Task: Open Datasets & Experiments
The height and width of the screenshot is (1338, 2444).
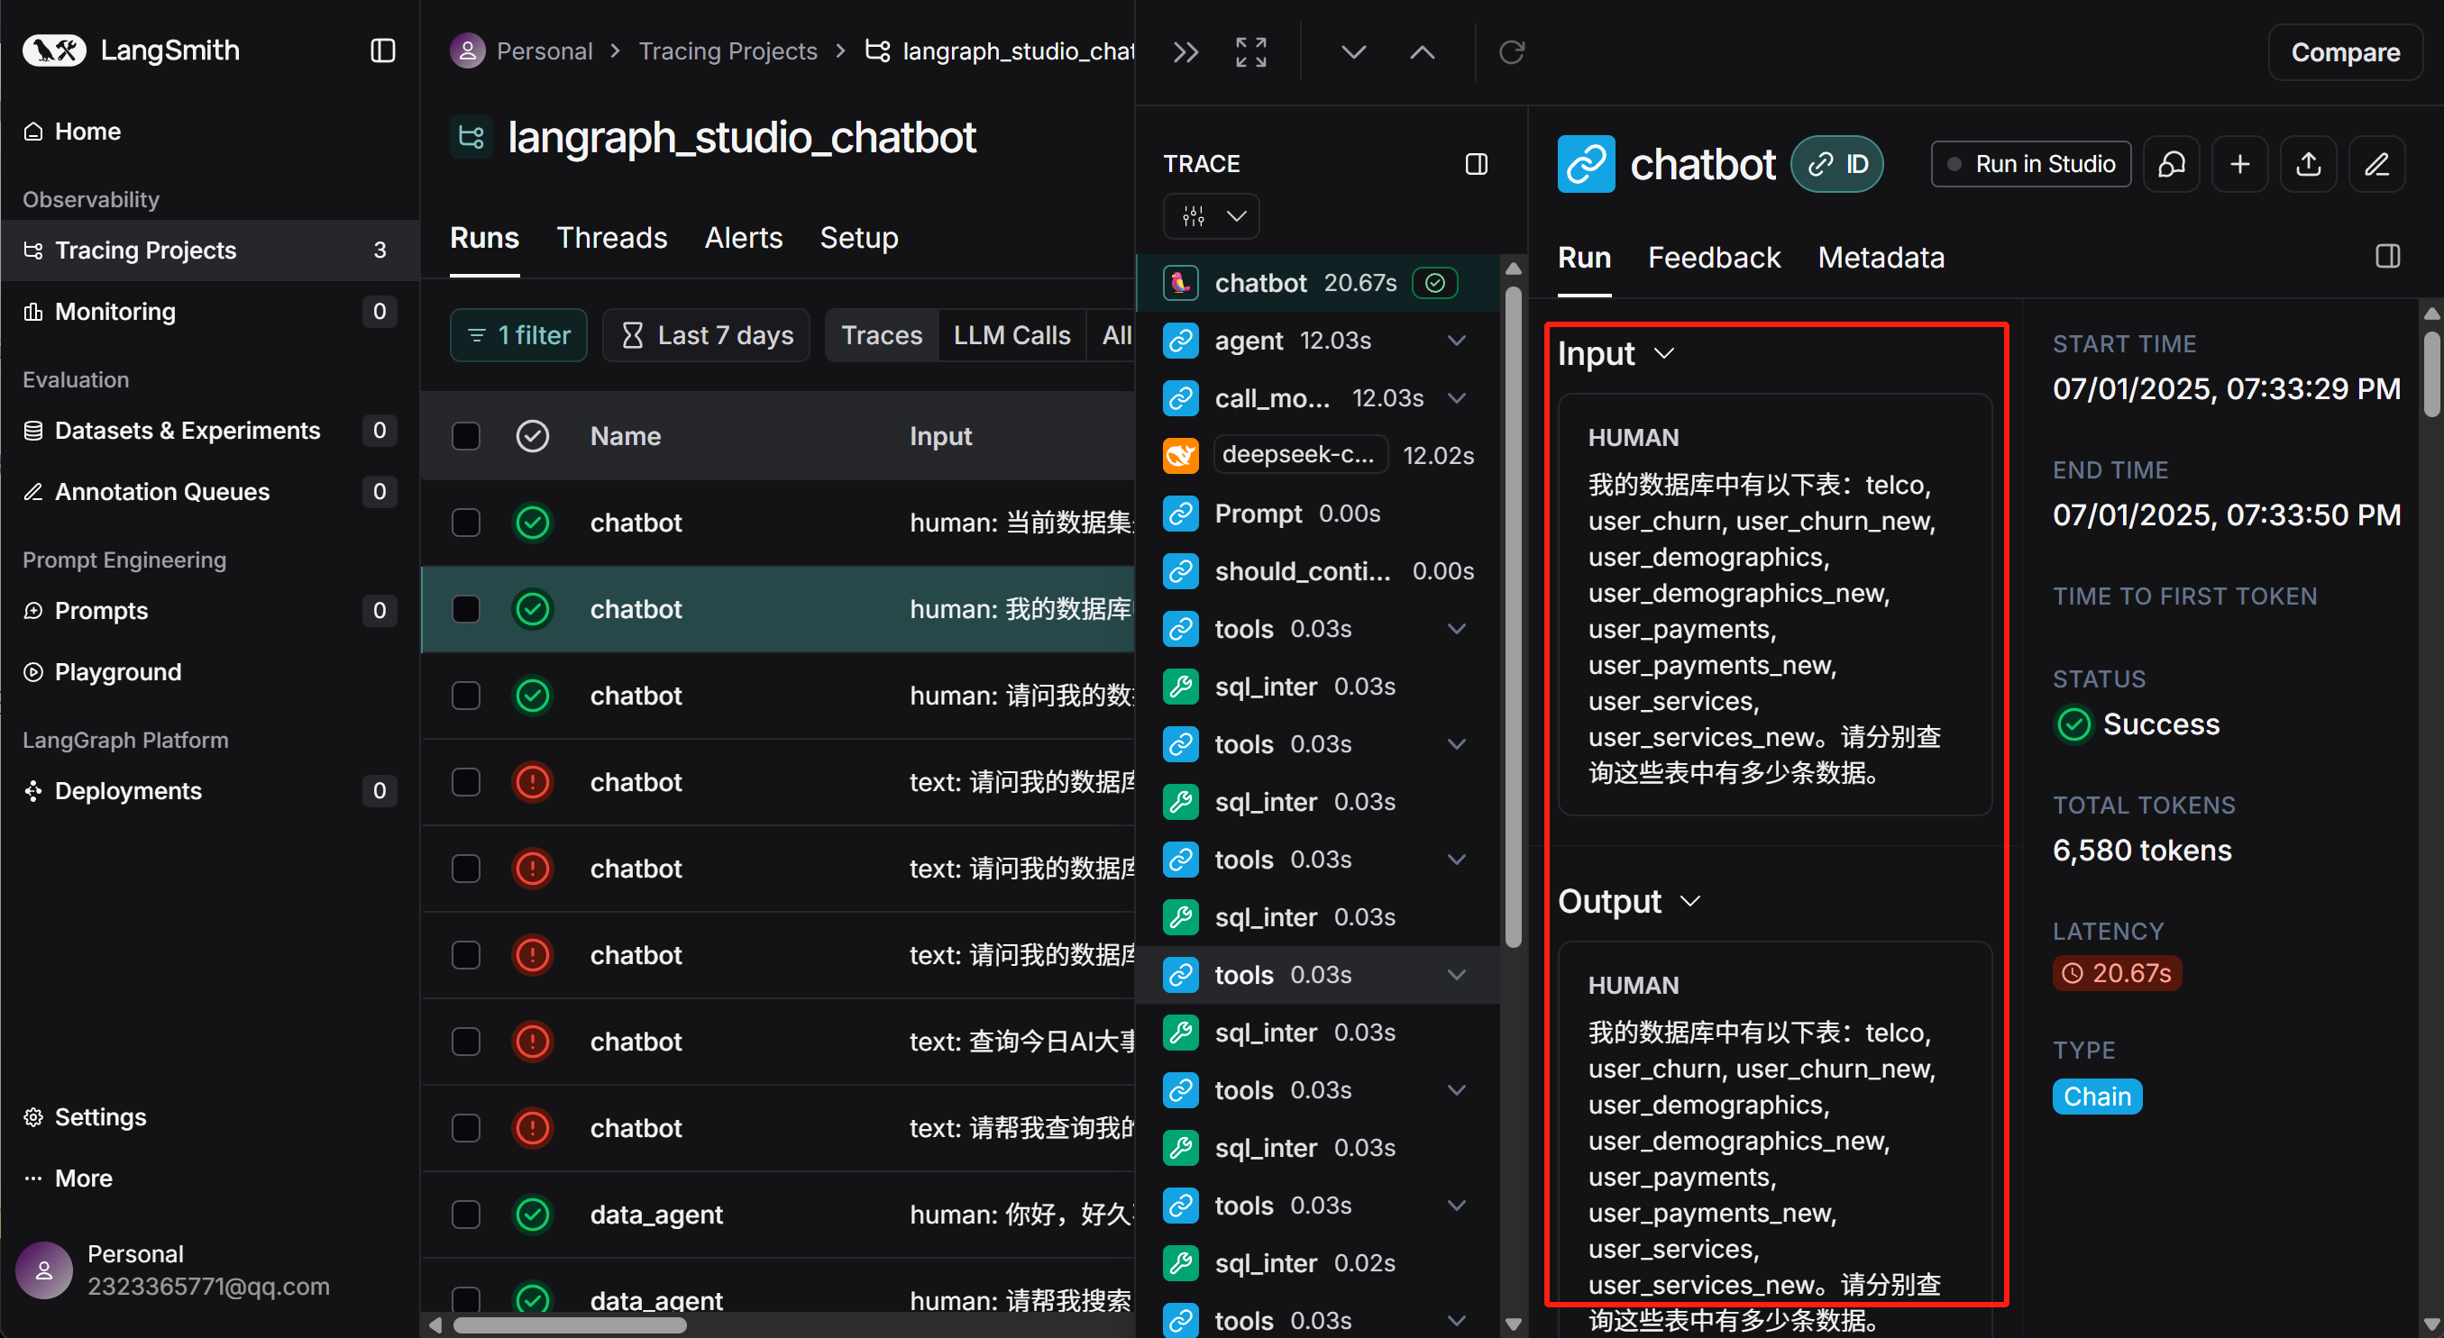Action: 210,431
